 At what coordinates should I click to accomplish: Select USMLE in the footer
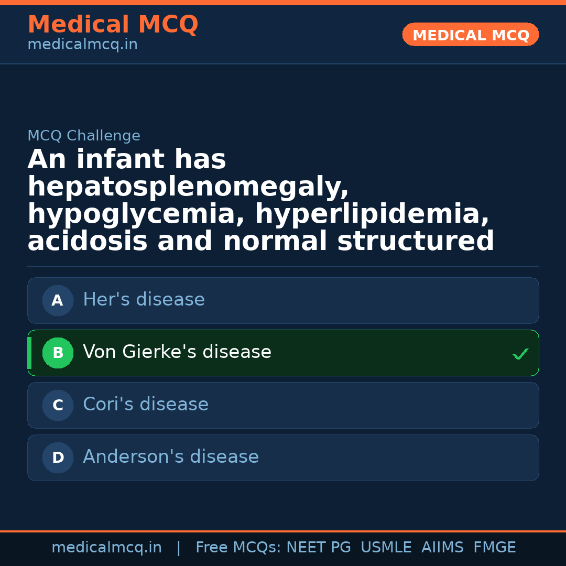coord(386,548)
